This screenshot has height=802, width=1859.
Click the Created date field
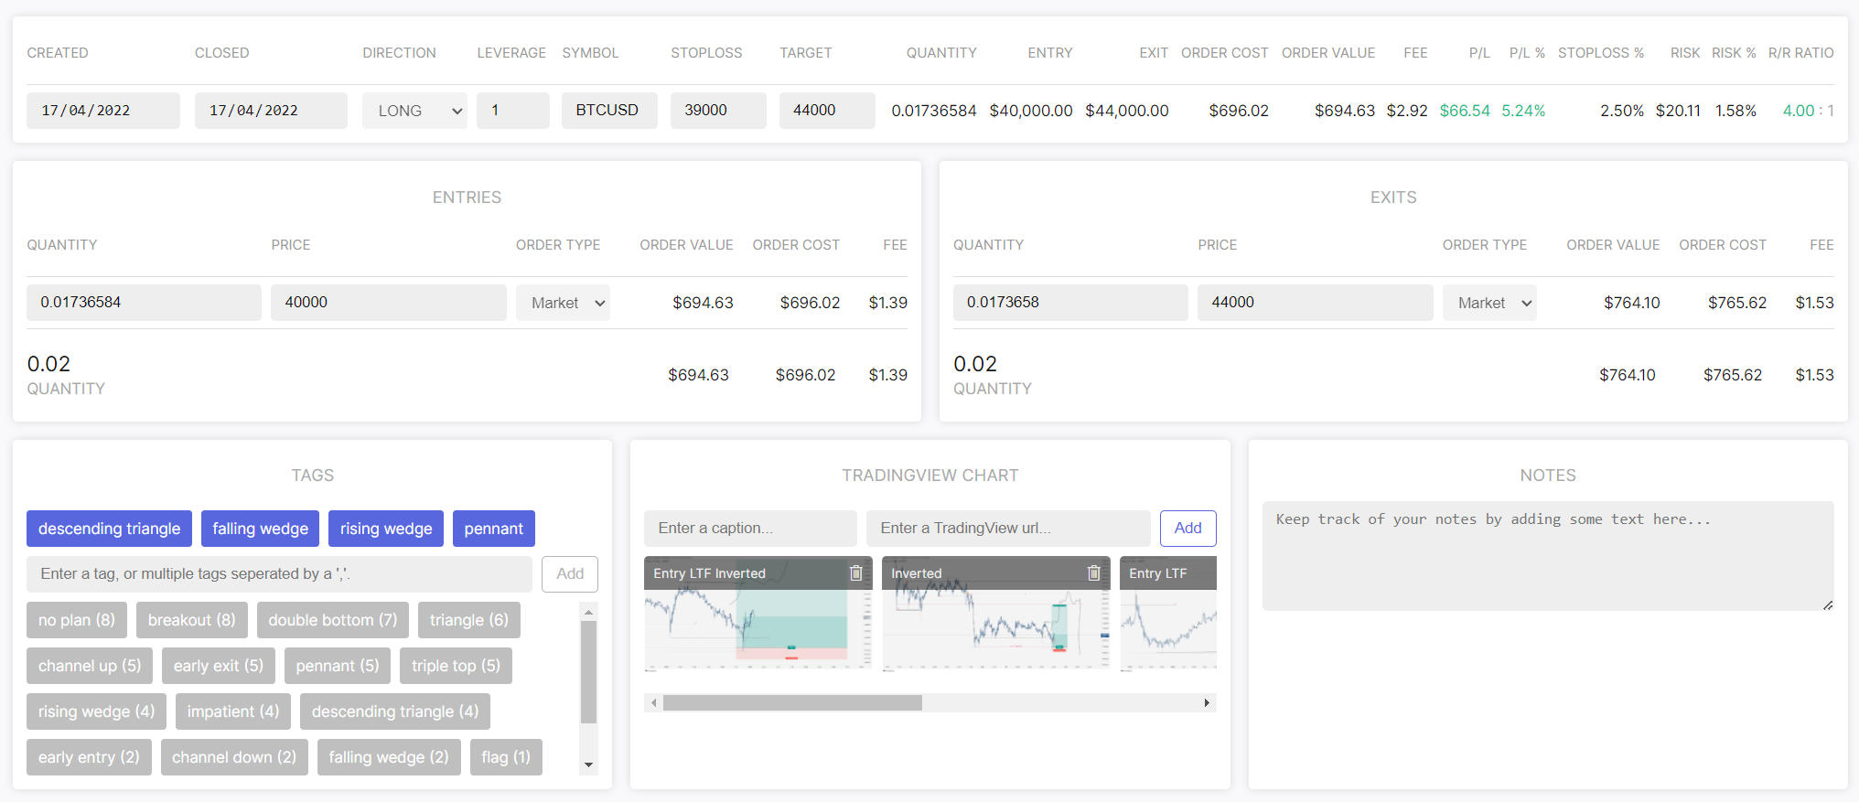pyautogui.click(x=103, y=111)
